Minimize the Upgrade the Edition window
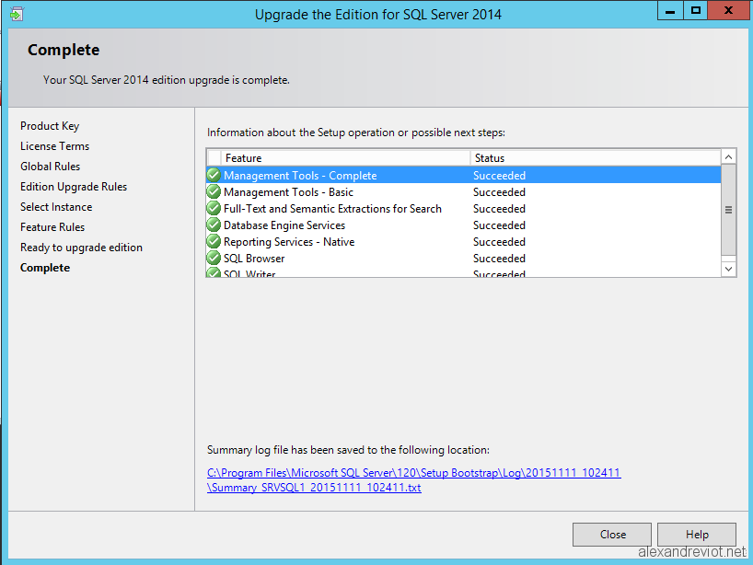 pos(670,10)
